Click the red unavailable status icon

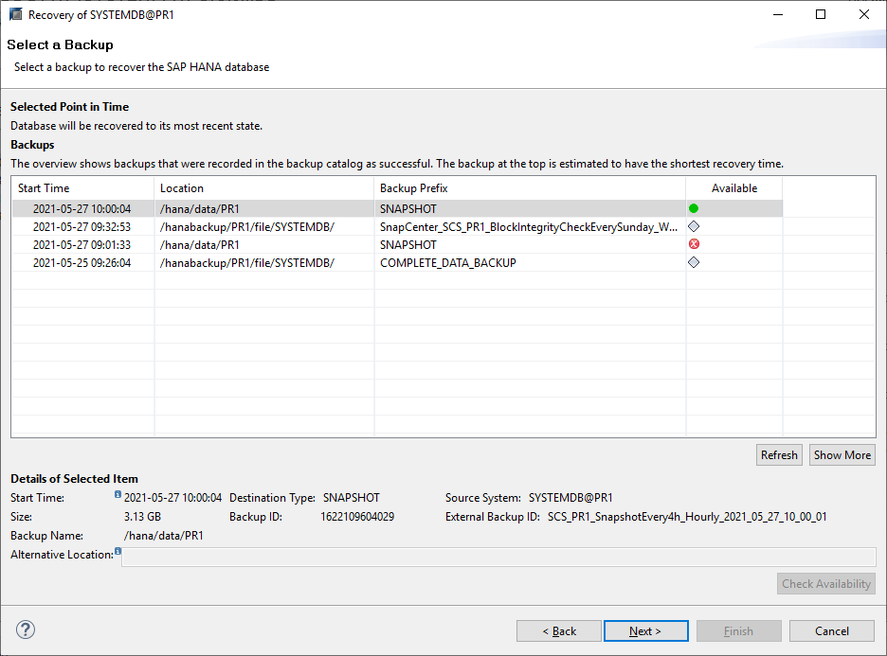(x=694, y=244)
